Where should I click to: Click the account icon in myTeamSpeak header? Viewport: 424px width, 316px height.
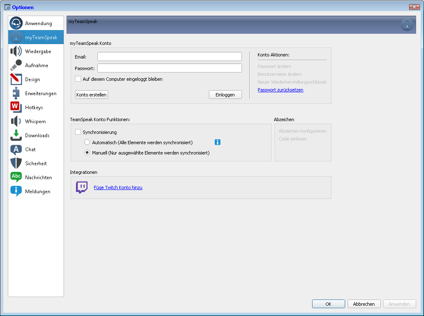407,25
